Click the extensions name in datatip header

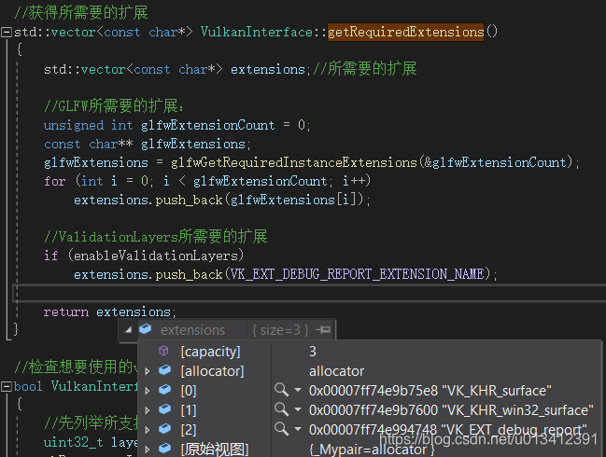(193, 330)
